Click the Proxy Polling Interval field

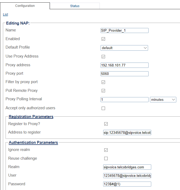(x=124, y=99)
